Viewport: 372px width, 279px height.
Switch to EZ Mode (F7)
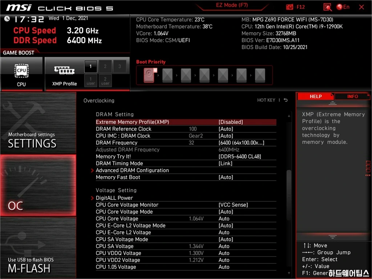(232, 5)
